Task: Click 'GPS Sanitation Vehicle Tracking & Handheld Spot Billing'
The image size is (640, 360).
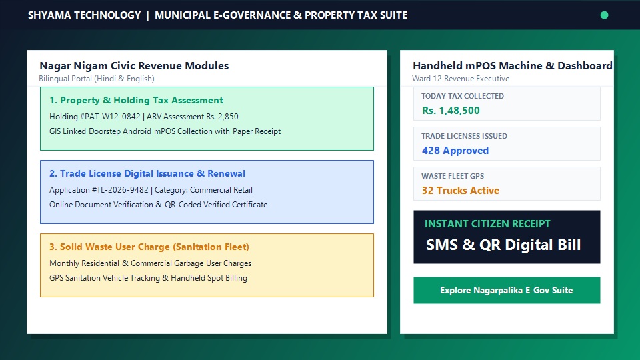Action: click(x=148, y=279)
